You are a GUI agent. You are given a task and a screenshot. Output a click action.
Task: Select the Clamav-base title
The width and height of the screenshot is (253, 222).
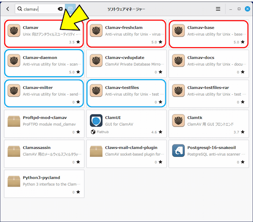201,27
